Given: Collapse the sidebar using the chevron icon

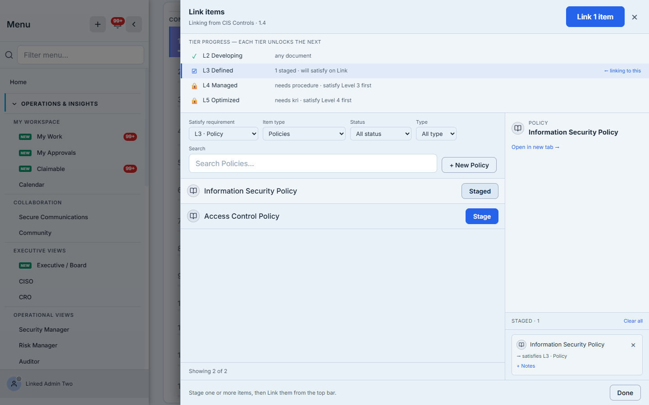Looking at the screenshot, I should [x=134, y=24].
